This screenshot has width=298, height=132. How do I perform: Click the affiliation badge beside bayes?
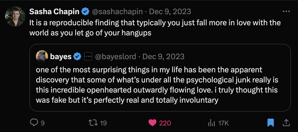tap(88, 57)
